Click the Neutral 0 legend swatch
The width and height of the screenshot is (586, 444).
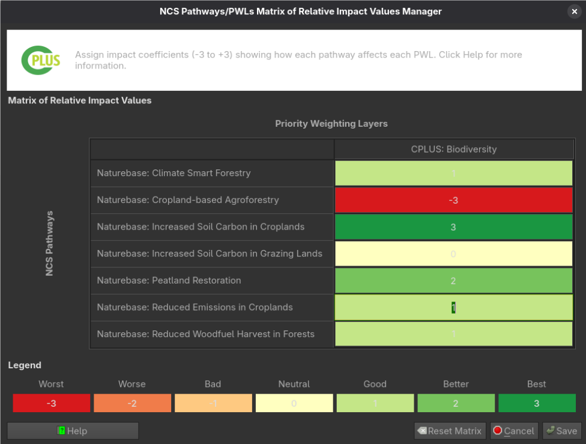294,403
